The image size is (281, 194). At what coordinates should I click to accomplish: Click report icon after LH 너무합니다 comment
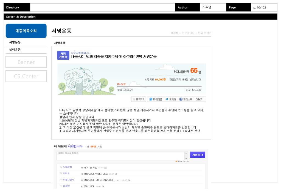point(129,180)
